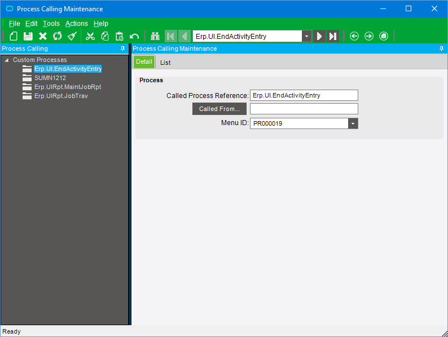Open the File menu

[x=15, y=24]
